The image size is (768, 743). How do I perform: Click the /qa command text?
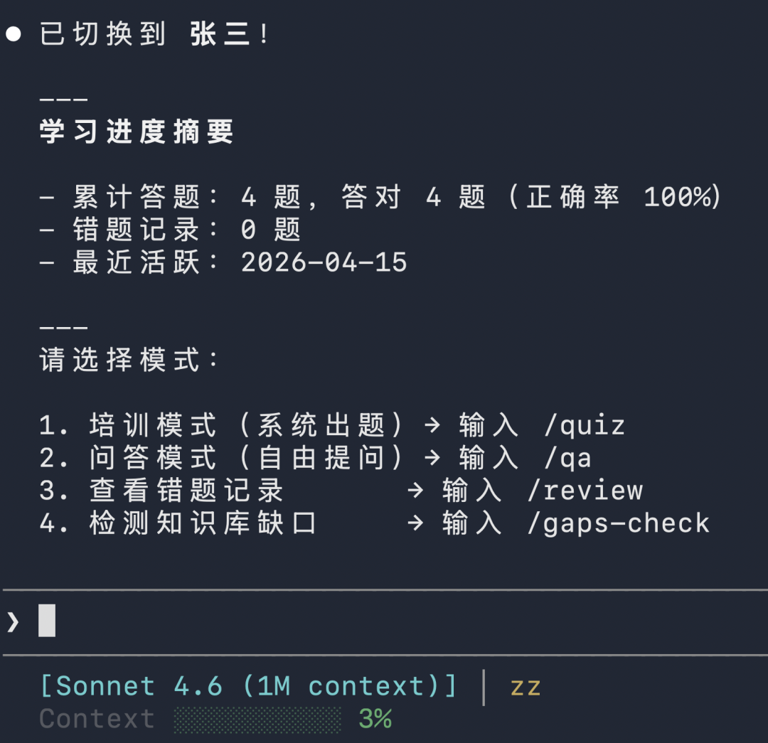pos(567,458)
